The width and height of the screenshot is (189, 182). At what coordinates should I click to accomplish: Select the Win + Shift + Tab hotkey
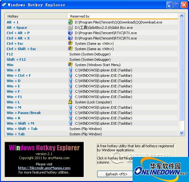coord(22,128)
